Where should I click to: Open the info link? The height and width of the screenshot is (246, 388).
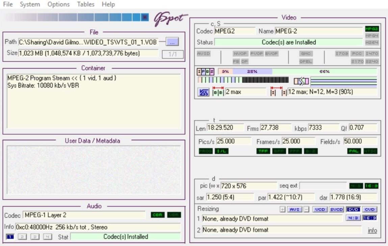point(372,230)
